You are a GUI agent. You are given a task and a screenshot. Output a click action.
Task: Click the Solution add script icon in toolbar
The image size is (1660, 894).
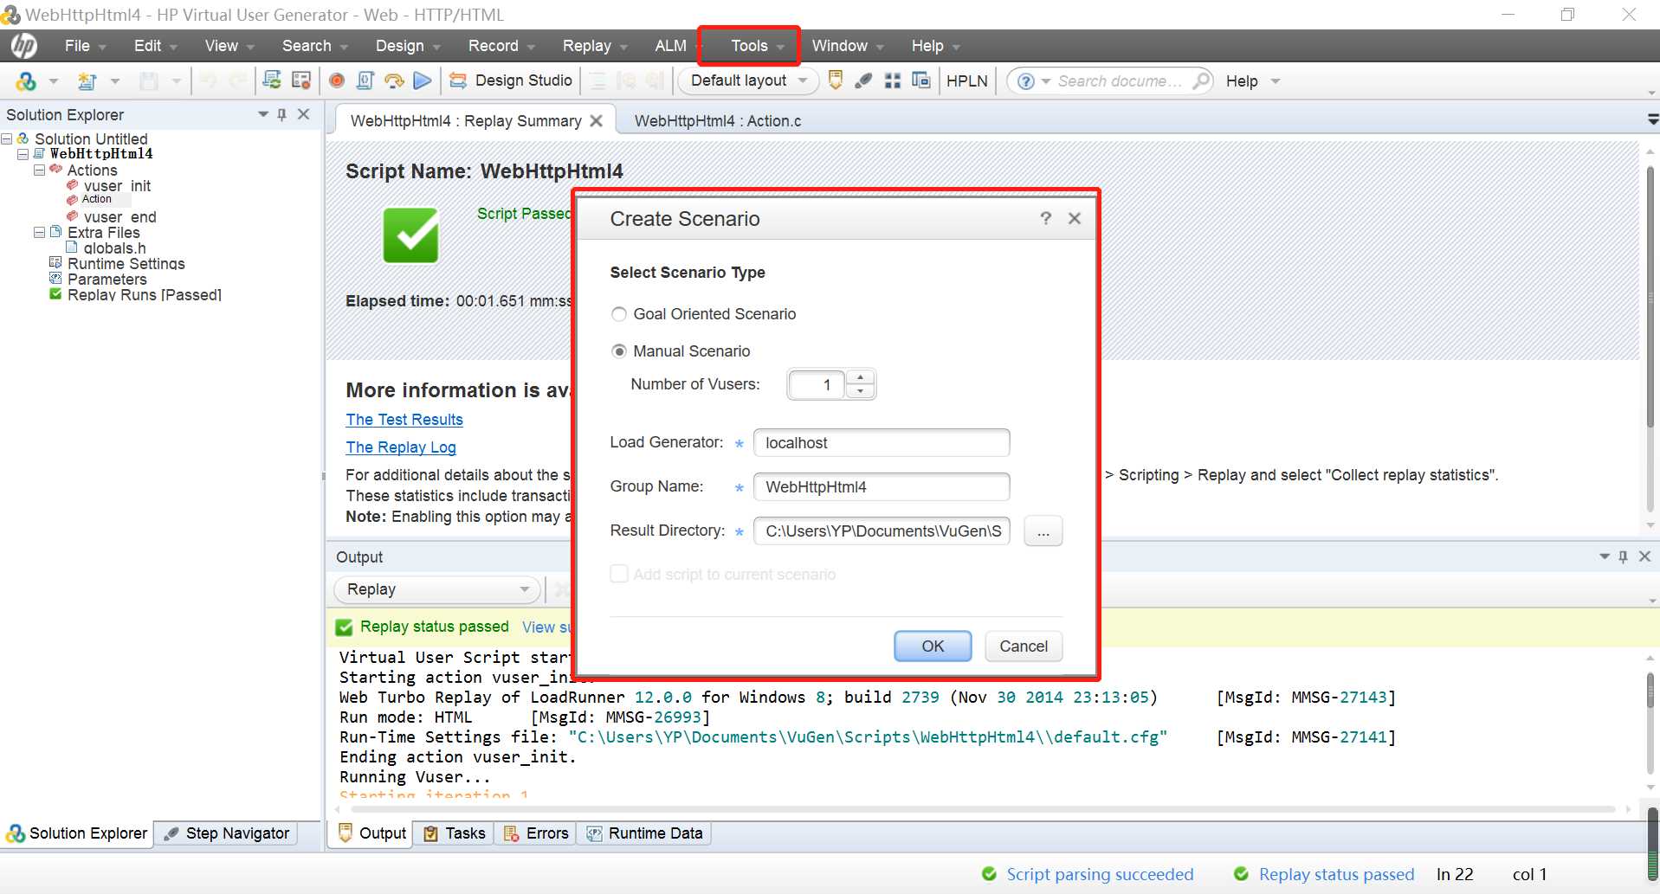point(26,81)
